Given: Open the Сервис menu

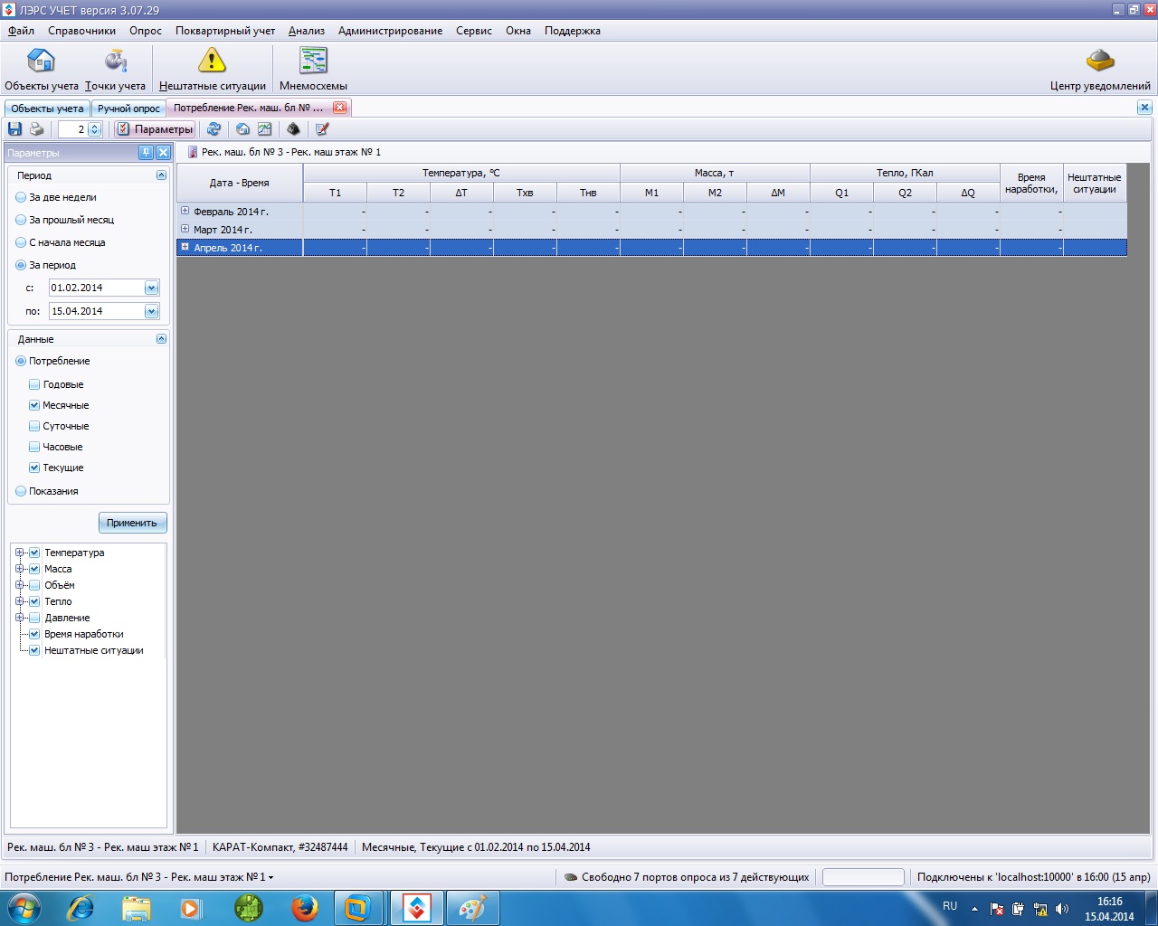Looking at the screenshot, I should tap(474, 31).
